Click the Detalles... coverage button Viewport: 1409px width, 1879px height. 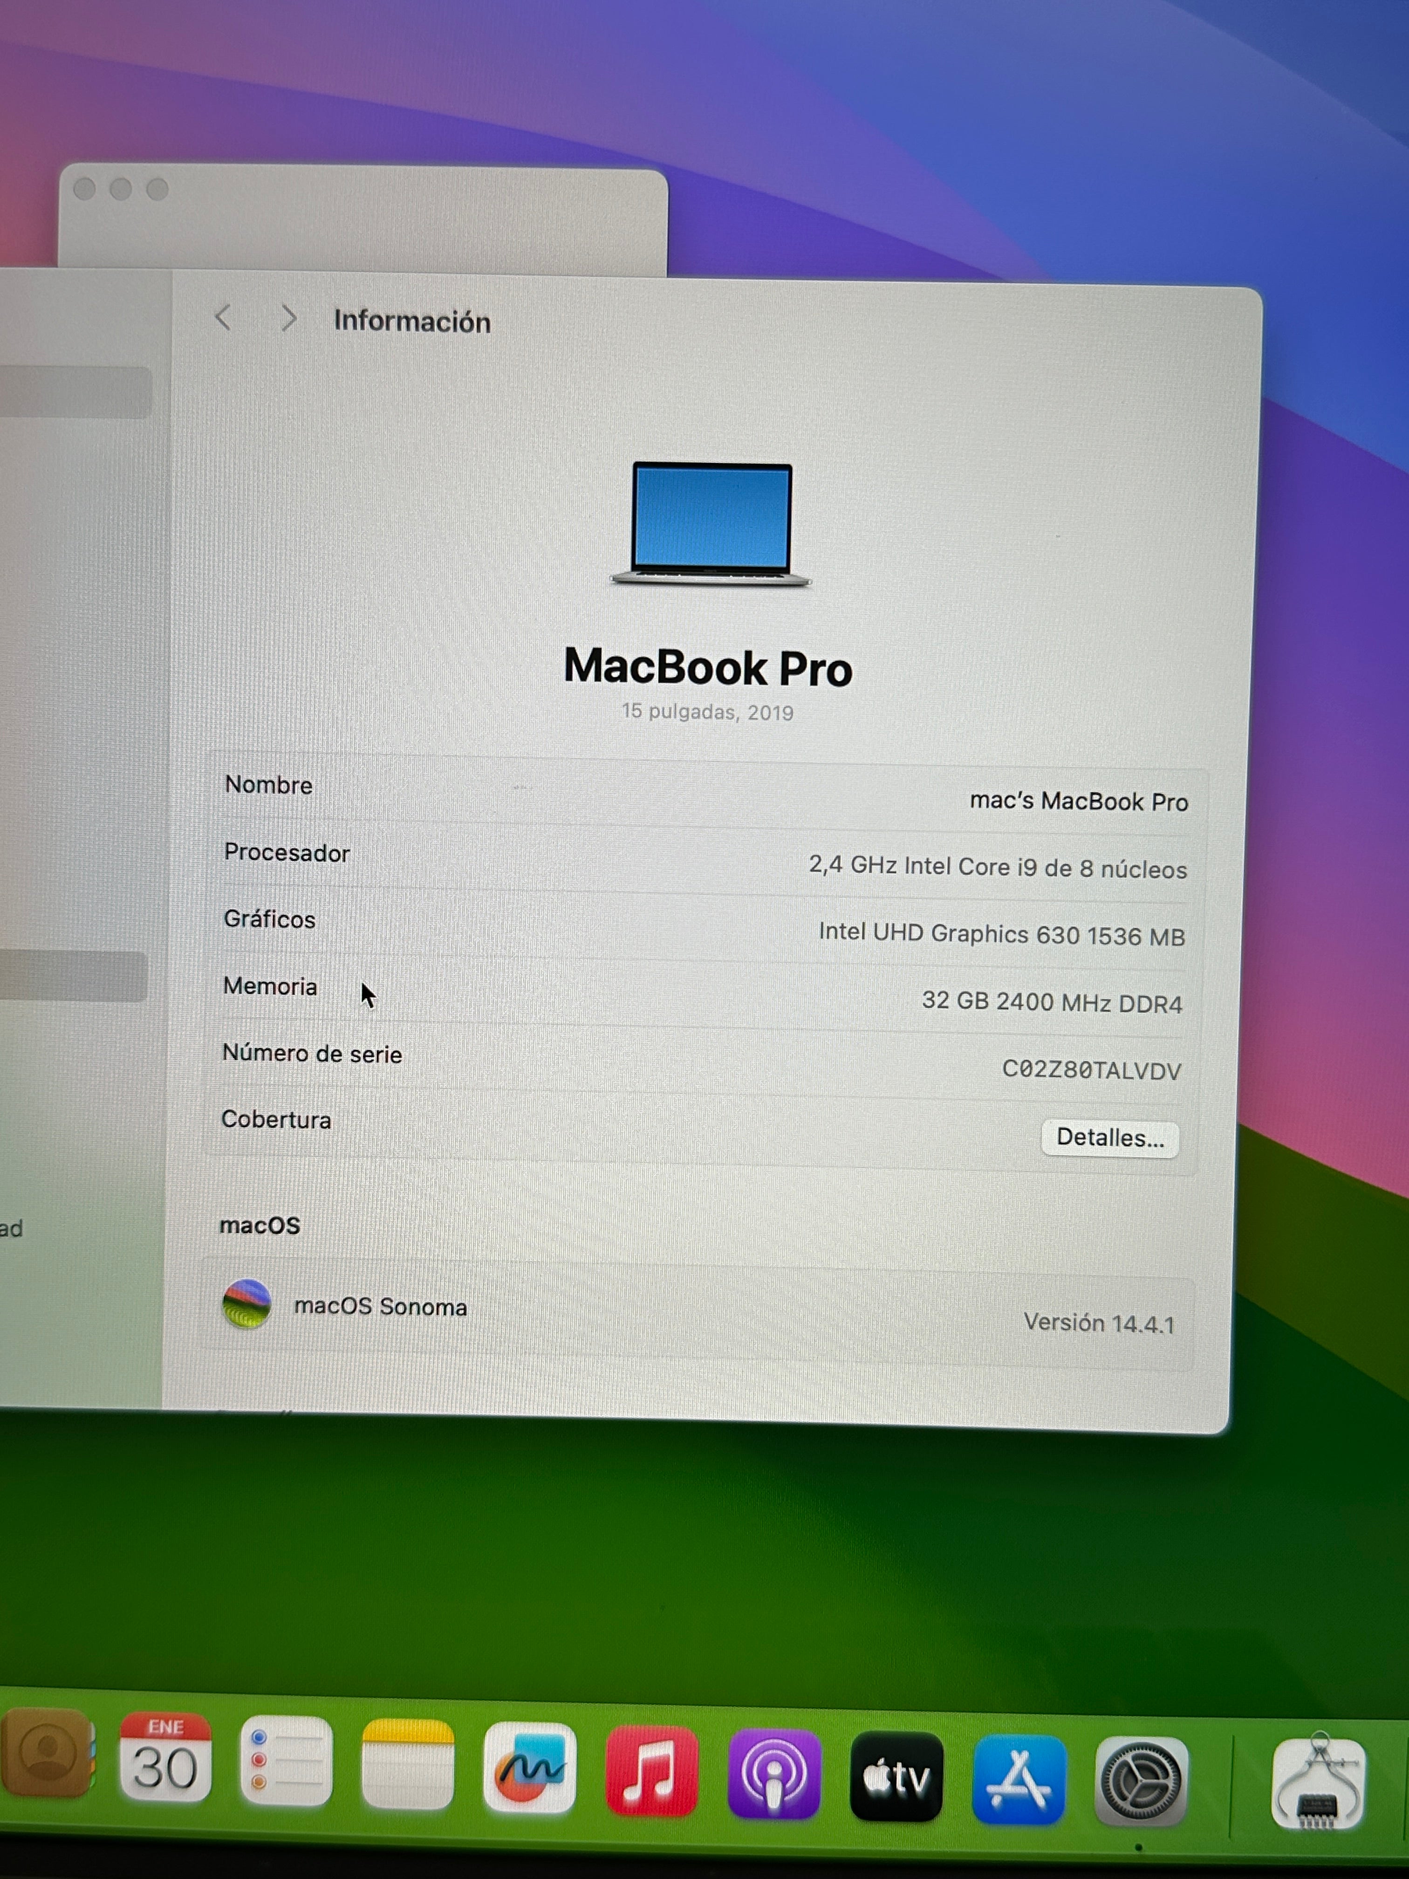point(1109,1138)
